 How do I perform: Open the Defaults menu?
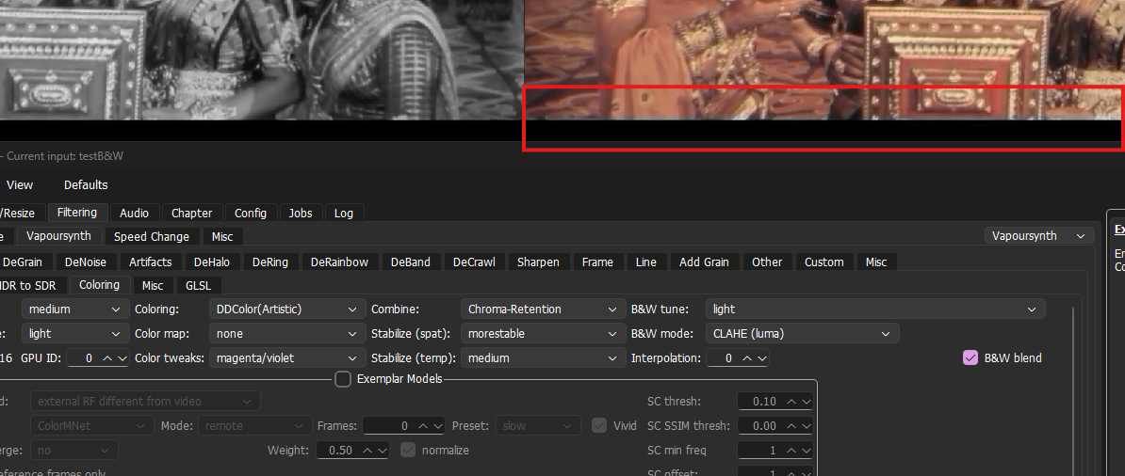[x=86, y=185]
